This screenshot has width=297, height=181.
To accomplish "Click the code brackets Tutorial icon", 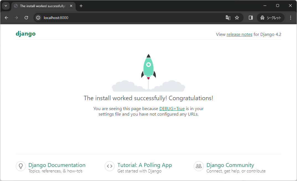I will (x=110, y=166).
